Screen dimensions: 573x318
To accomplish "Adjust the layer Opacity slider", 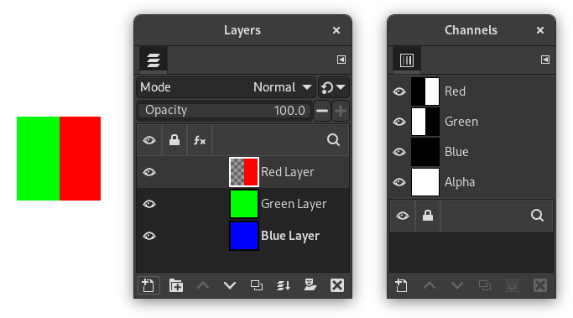I will [225, 111].
